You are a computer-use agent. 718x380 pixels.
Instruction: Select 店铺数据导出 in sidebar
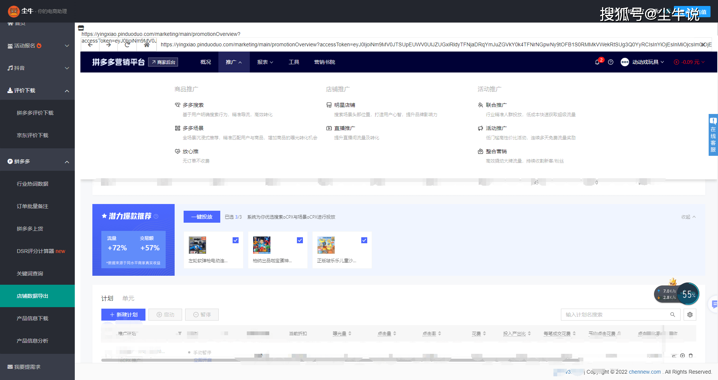pos(37,296)
